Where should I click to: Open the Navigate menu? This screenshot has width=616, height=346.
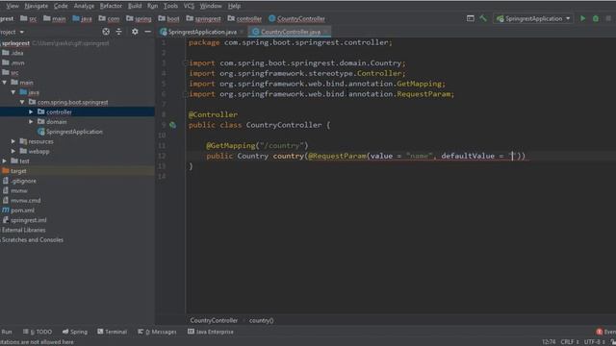(37, 6)
